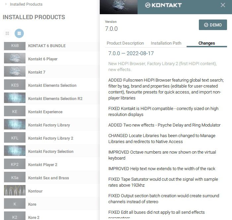Open the Product Description tab

tap(125, 43)
